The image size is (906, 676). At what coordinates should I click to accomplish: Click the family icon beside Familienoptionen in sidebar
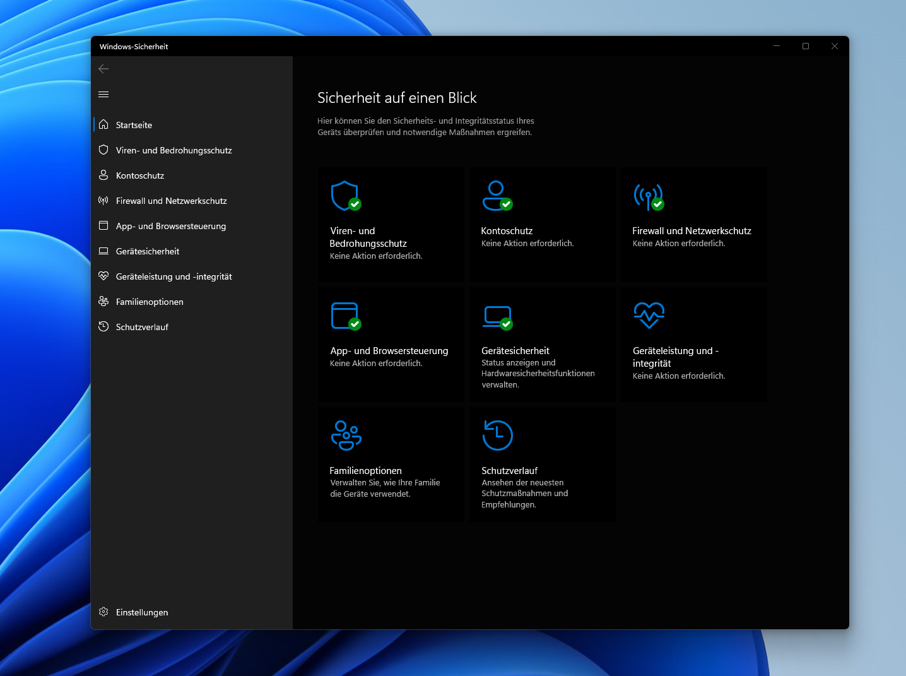tap(103, 301)
